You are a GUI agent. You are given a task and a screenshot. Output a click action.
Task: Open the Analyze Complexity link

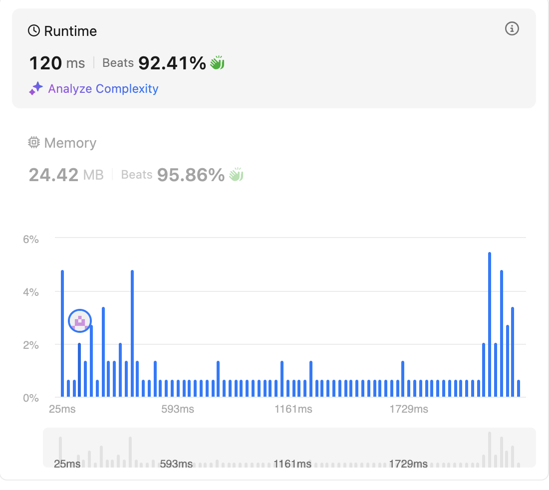tap(103, 89)
